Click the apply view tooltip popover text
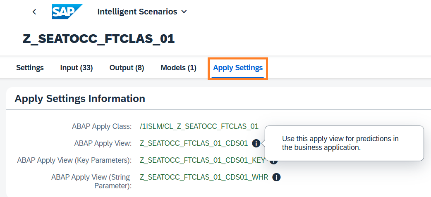 point(340,143)
